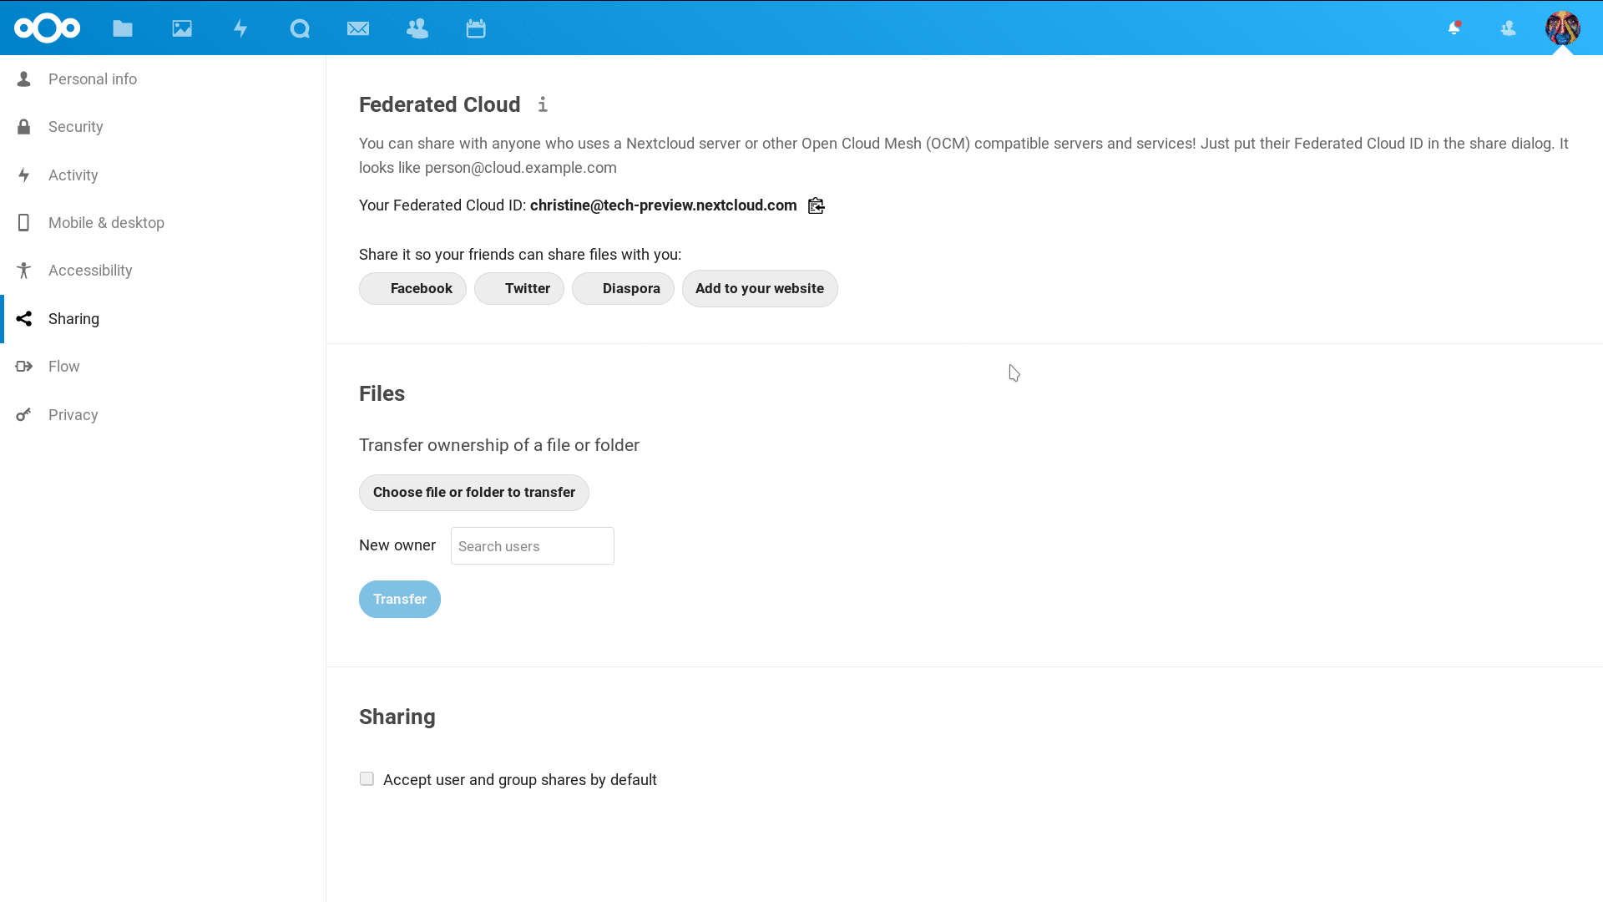This screenshot has height=902, width=1603.
Task: Open the Activity lightning icon in top bar
Action: 240,28
